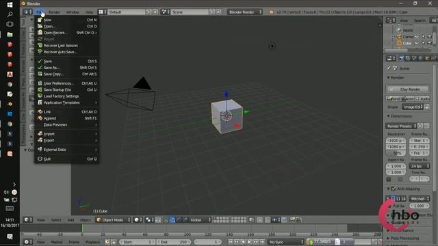Expand the Import submenu
Screen dimensions: 438x246
[67, 134]
